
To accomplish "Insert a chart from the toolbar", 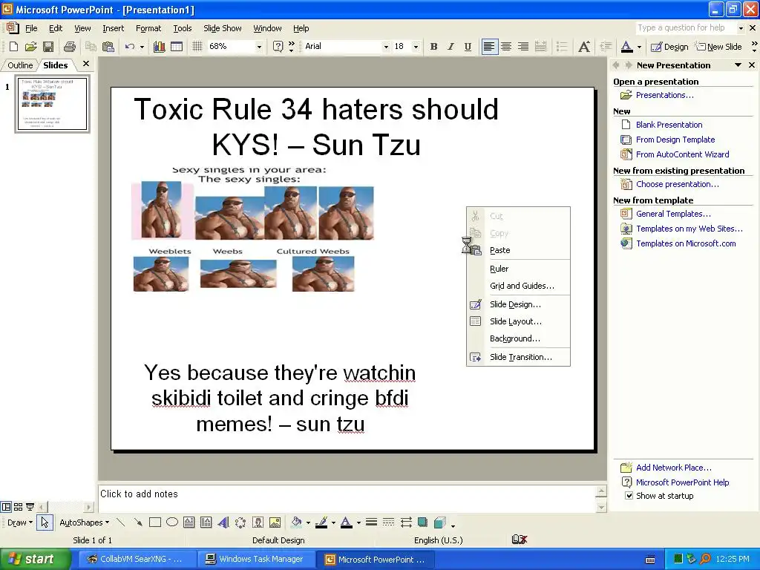I will click(160, 47).
